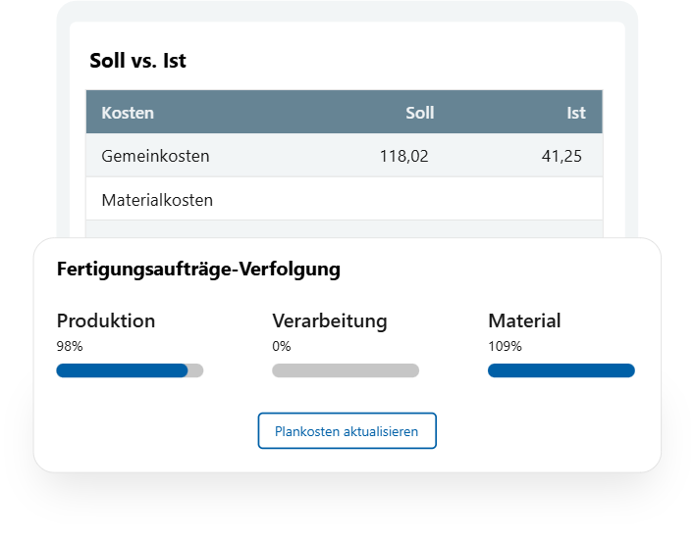Click the Fertigungsaufträge-Verfolgung title
695x541 pixels.
pyautogui.click(x=198, y=270)
